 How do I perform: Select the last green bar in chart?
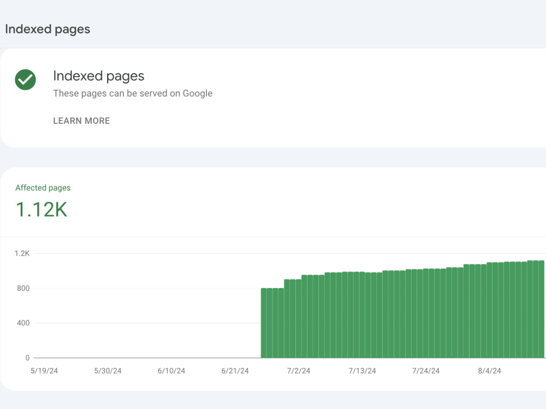[x=542, y=309]
